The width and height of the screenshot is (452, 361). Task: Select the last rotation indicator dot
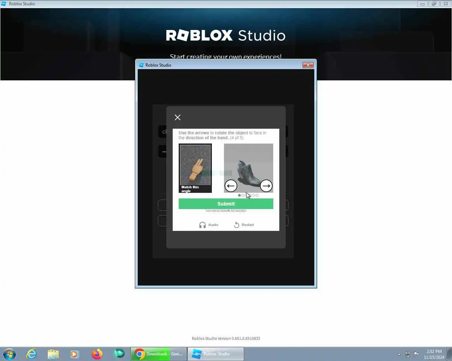click(x=257, y=195)
